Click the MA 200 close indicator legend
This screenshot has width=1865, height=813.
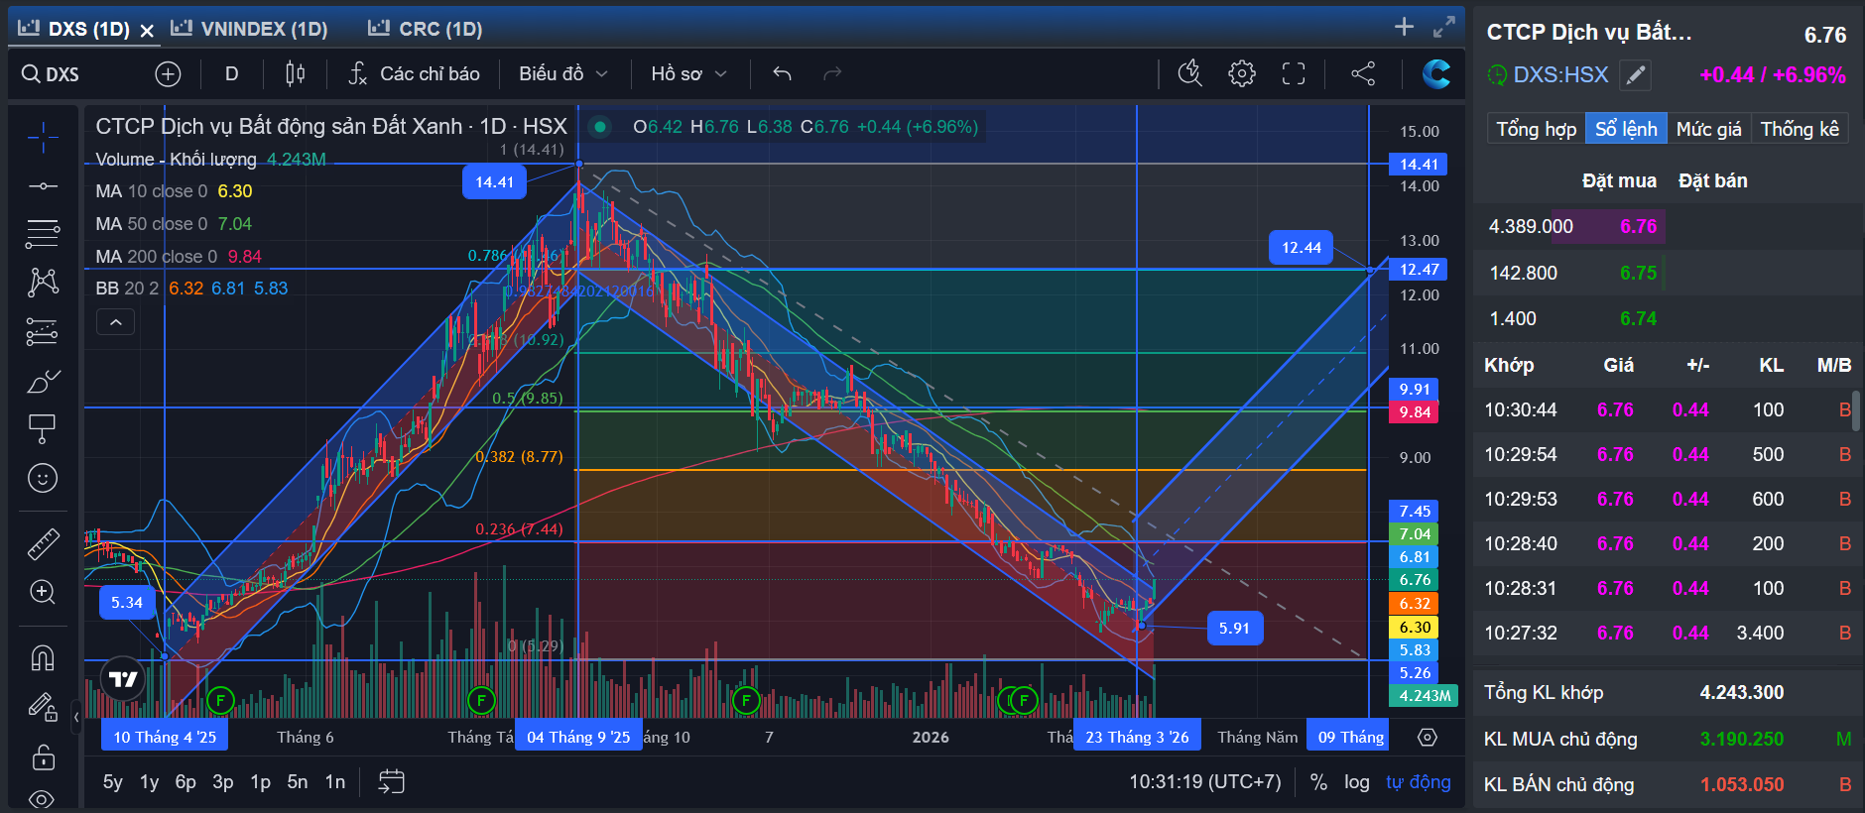coord(179,257)
